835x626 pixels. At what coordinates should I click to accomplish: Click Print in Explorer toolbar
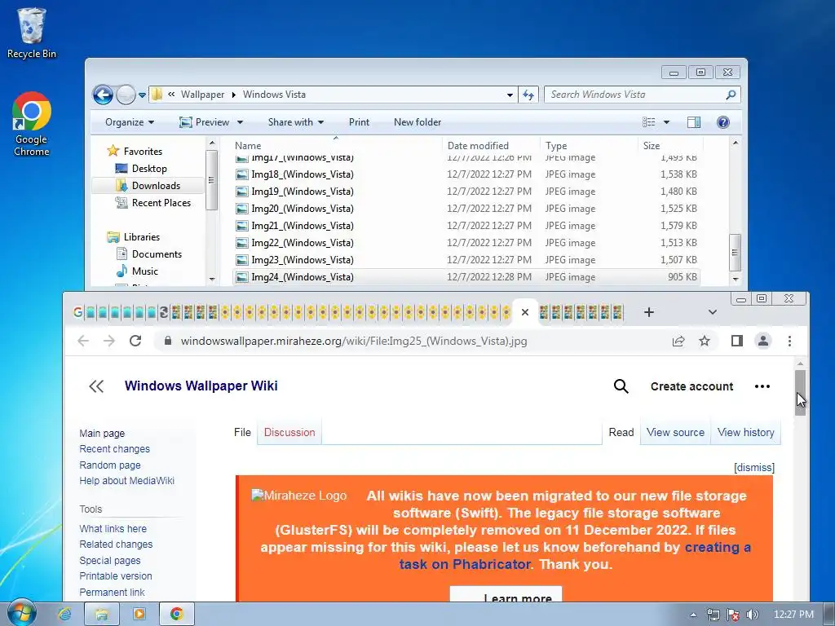[359, 122]
